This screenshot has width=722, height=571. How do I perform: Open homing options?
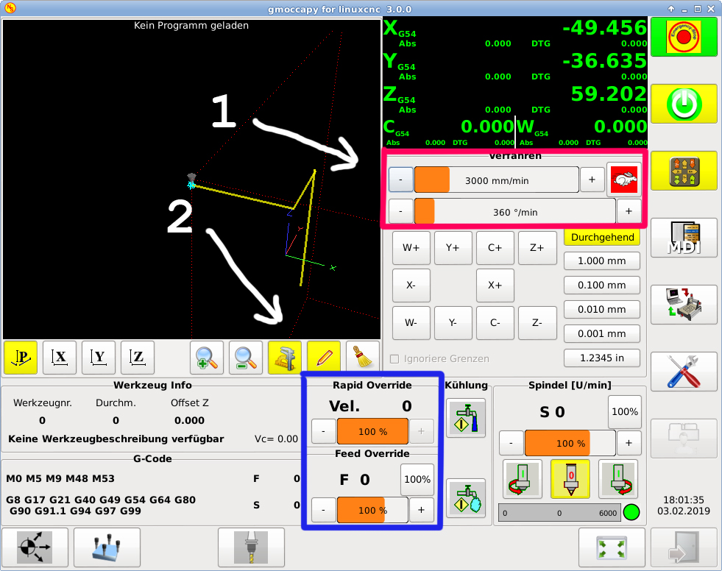click(x=35, y=547)
